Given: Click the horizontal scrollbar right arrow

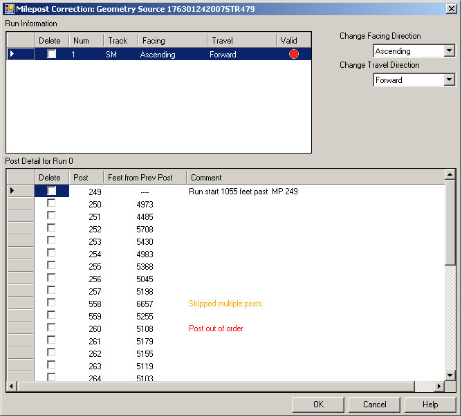Looking at the screenshot, I should [439, 386].
